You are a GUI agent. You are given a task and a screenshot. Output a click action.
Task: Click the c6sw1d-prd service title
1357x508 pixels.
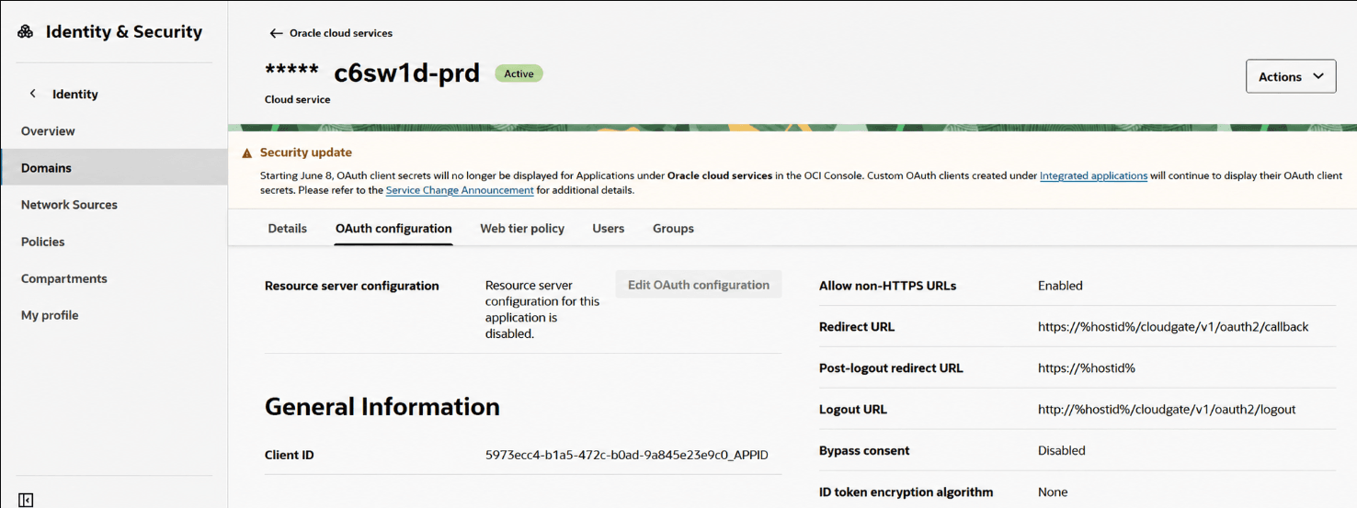406,73
